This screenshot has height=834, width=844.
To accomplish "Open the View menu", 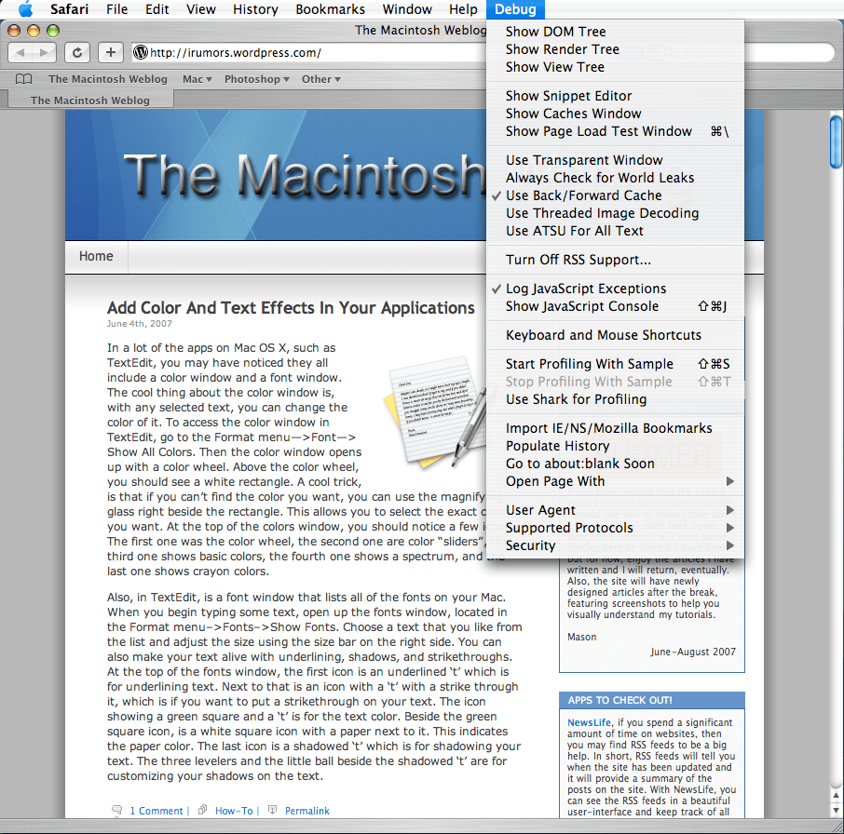I will coord(201,9).
